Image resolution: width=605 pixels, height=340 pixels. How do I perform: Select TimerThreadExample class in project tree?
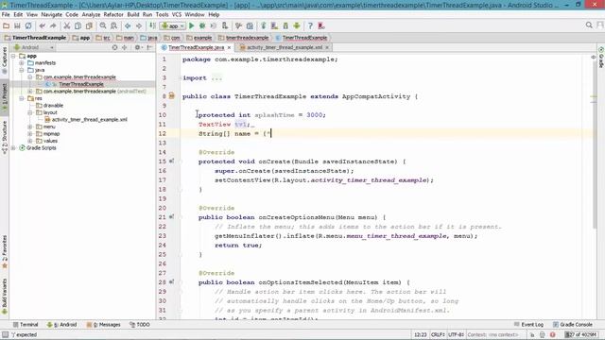(81, 84)
